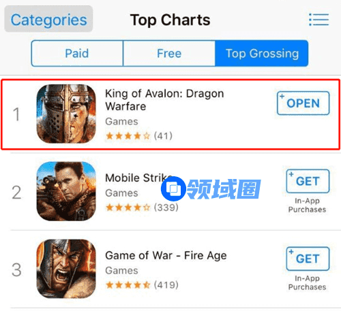Click the star rating for Game of War

(128, 285)
